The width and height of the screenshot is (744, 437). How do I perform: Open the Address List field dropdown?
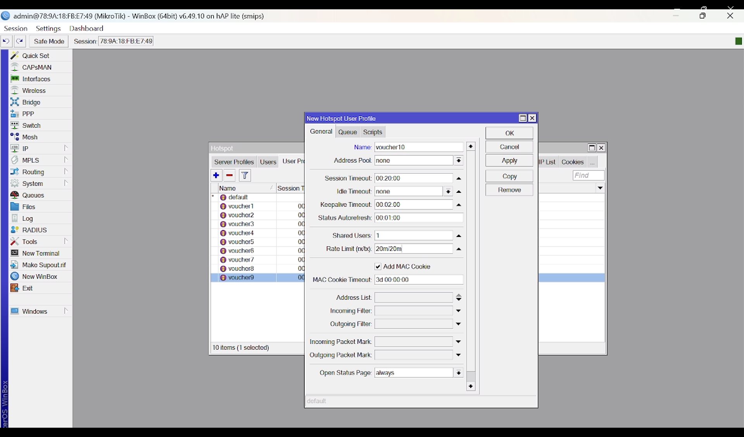click(459, 298)
